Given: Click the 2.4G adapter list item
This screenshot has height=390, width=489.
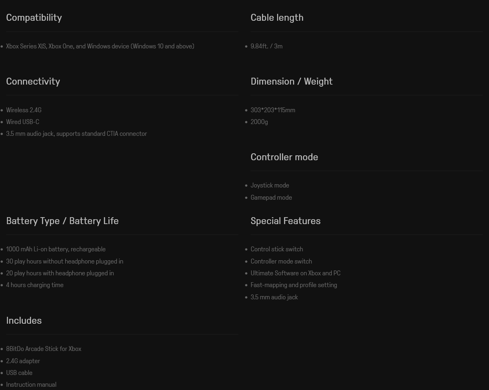Looking at the screenshot, I should tap(23, 361).
